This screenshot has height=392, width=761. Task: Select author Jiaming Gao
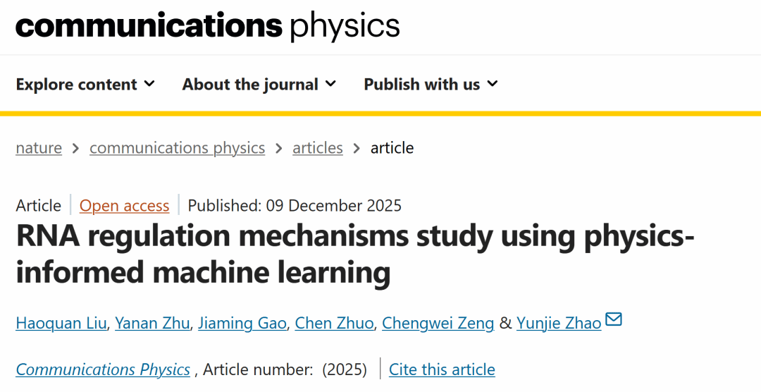pos(242,323)
